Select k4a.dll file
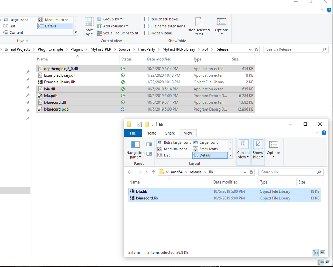This screenshot has height=267, width=333. [145, 89]
